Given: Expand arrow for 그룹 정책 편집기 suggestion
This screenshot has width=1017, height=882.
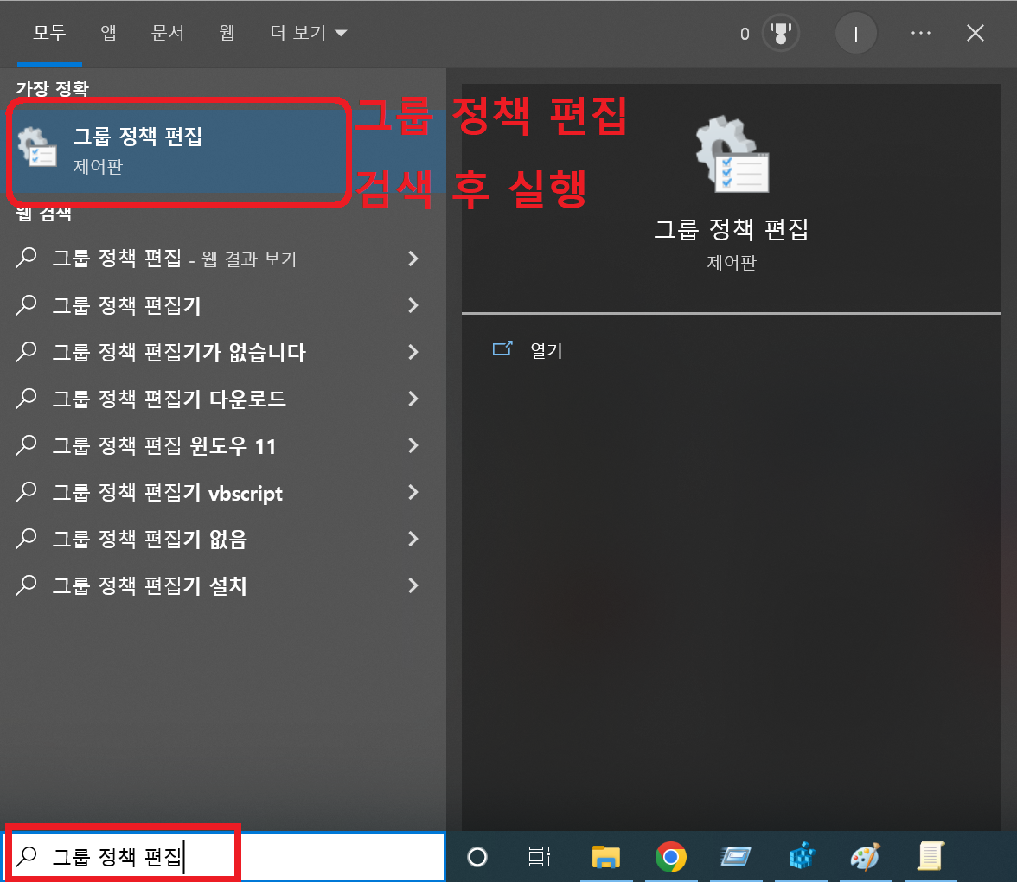Looking at the screenshot, I should tap(413, 305).
